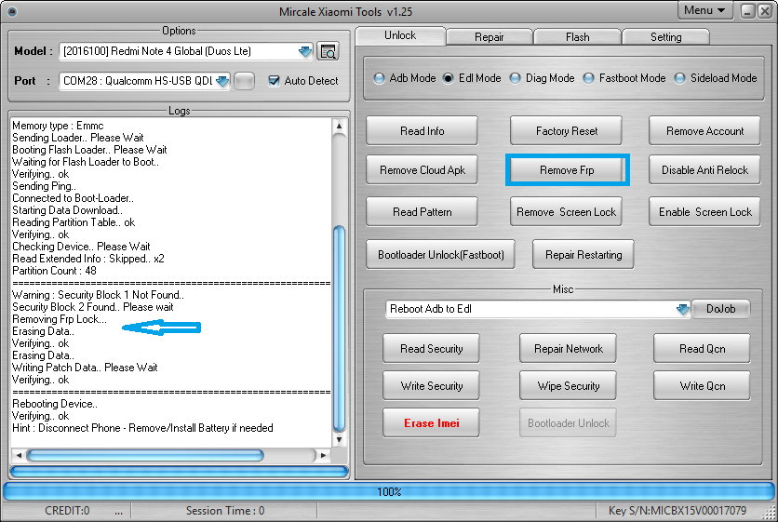Select the Diag Mode radio button

point(515,78)
